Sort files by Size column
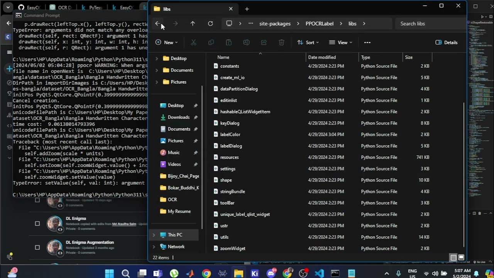The height and width of the screenshot is (278, 494). point(409,57)
